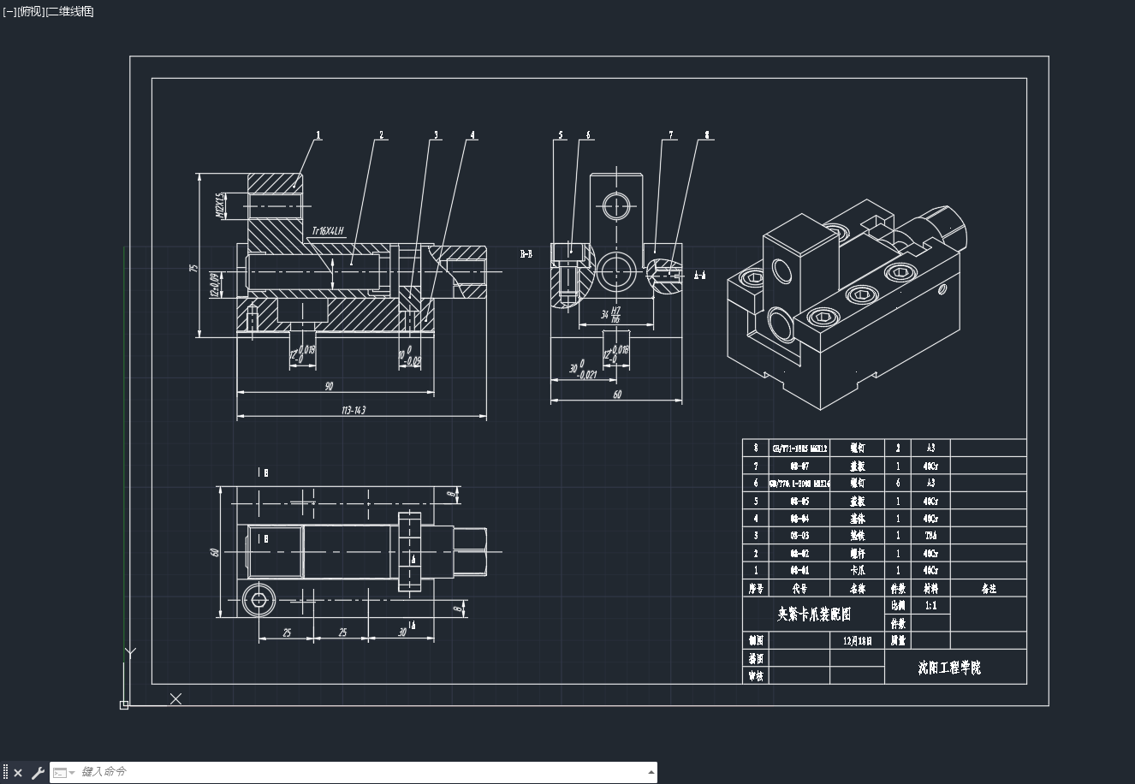Select the 12月18日 date cell

click(x=858, y=640)
